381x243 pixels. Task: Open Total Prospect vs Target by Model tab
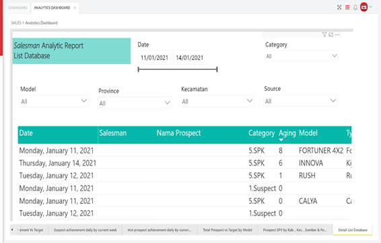228,230
